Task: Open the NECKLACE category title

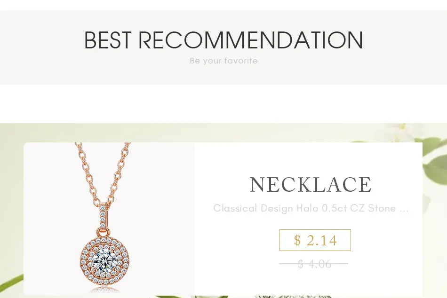Action: 311,185
